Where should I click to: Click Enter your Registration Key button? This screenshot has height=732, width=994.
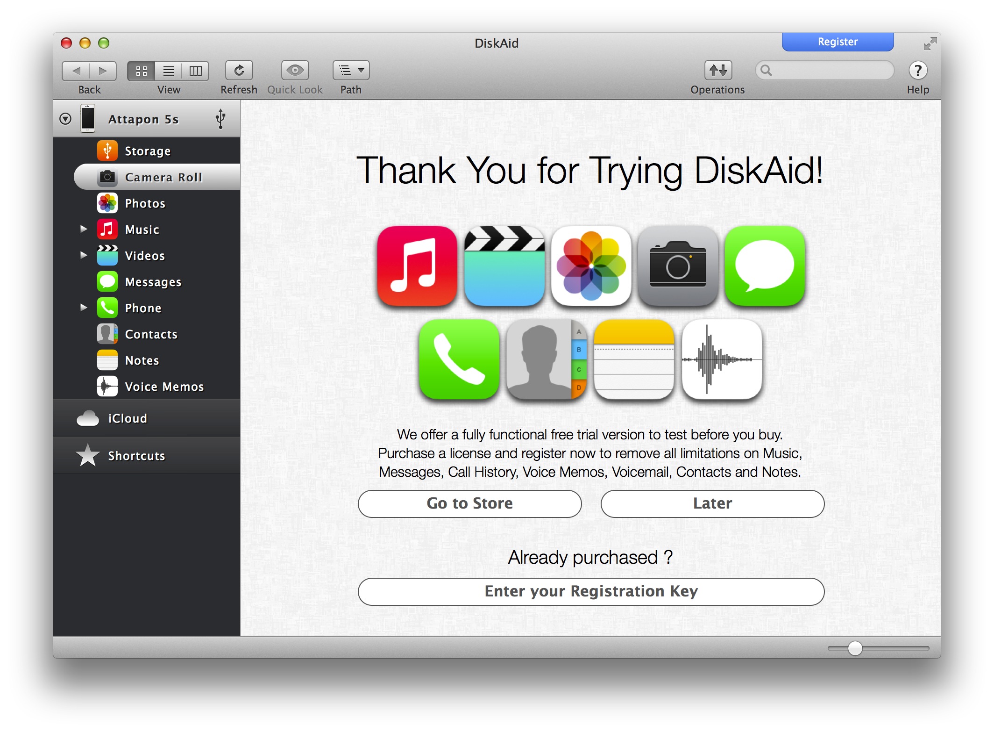point(591,591)
